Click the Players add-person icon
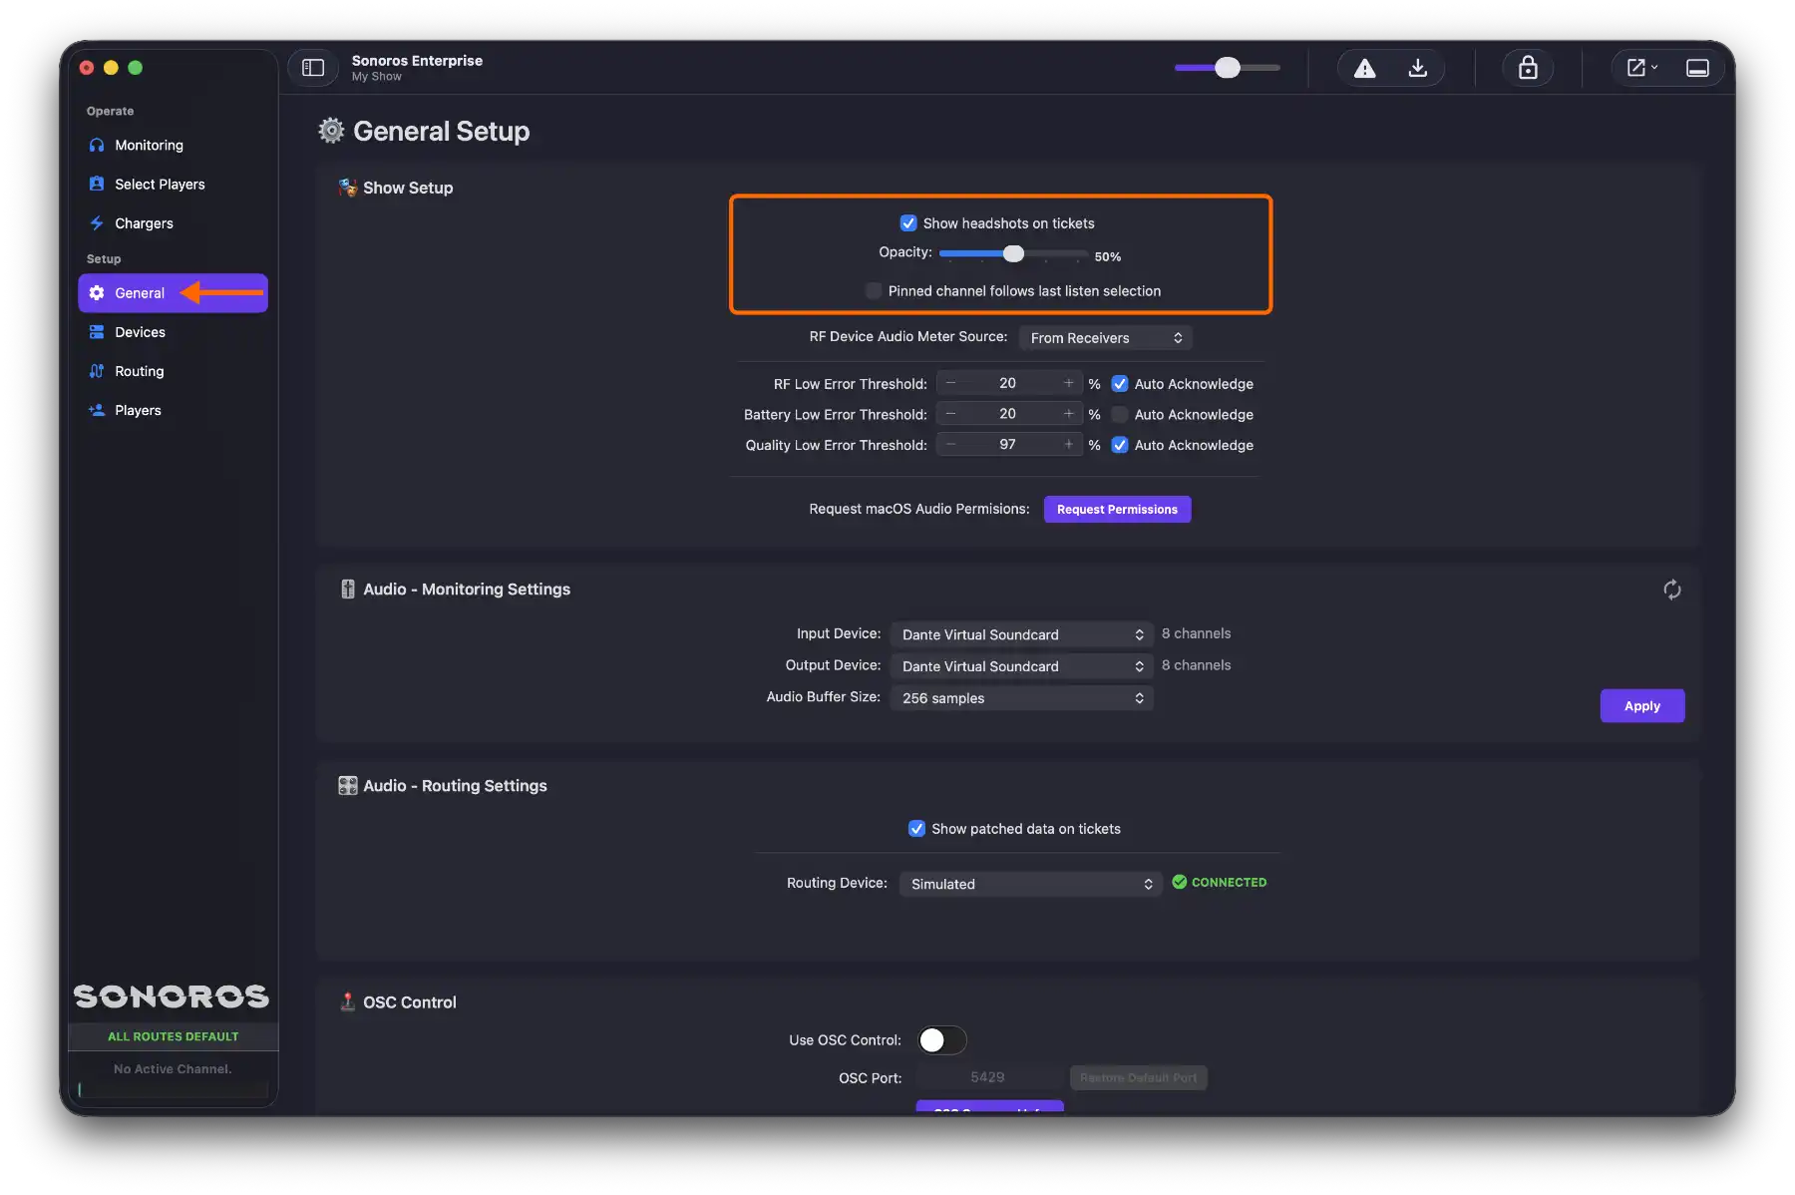The height and width of the screenshot is (1195, 1795). [97, 410]
